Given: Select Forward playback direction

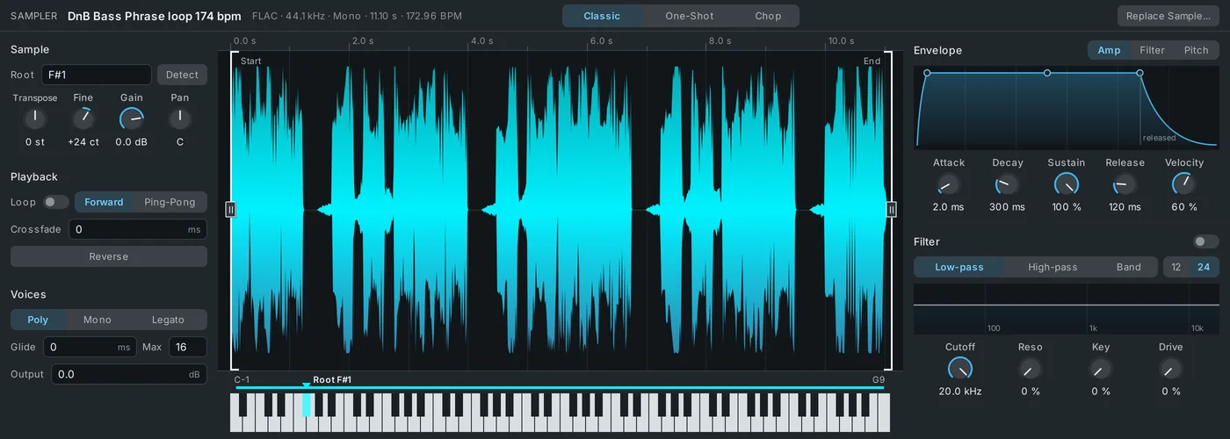Looking at the screenshot, I should pyautogui.click(x=104, y=202).
